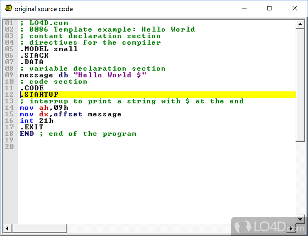Click the horizontal scrollbar left arrow
308x236 pixels.
coord(7,228)
